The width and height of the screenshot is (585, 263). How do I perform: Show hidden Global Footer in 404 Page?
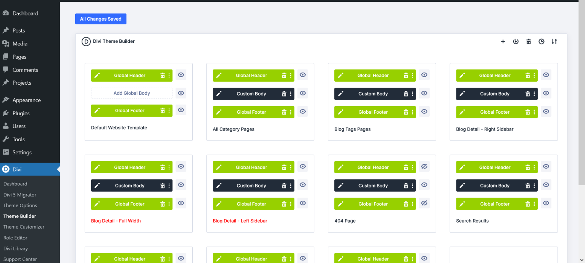(x=424, y=203)
